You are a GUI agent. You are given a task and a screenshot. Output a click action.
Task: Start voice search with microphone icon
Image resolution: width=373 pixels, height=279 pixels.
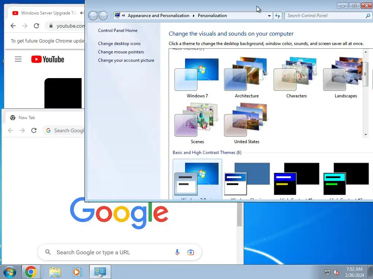pyautogui.click(x=177, y=252)
